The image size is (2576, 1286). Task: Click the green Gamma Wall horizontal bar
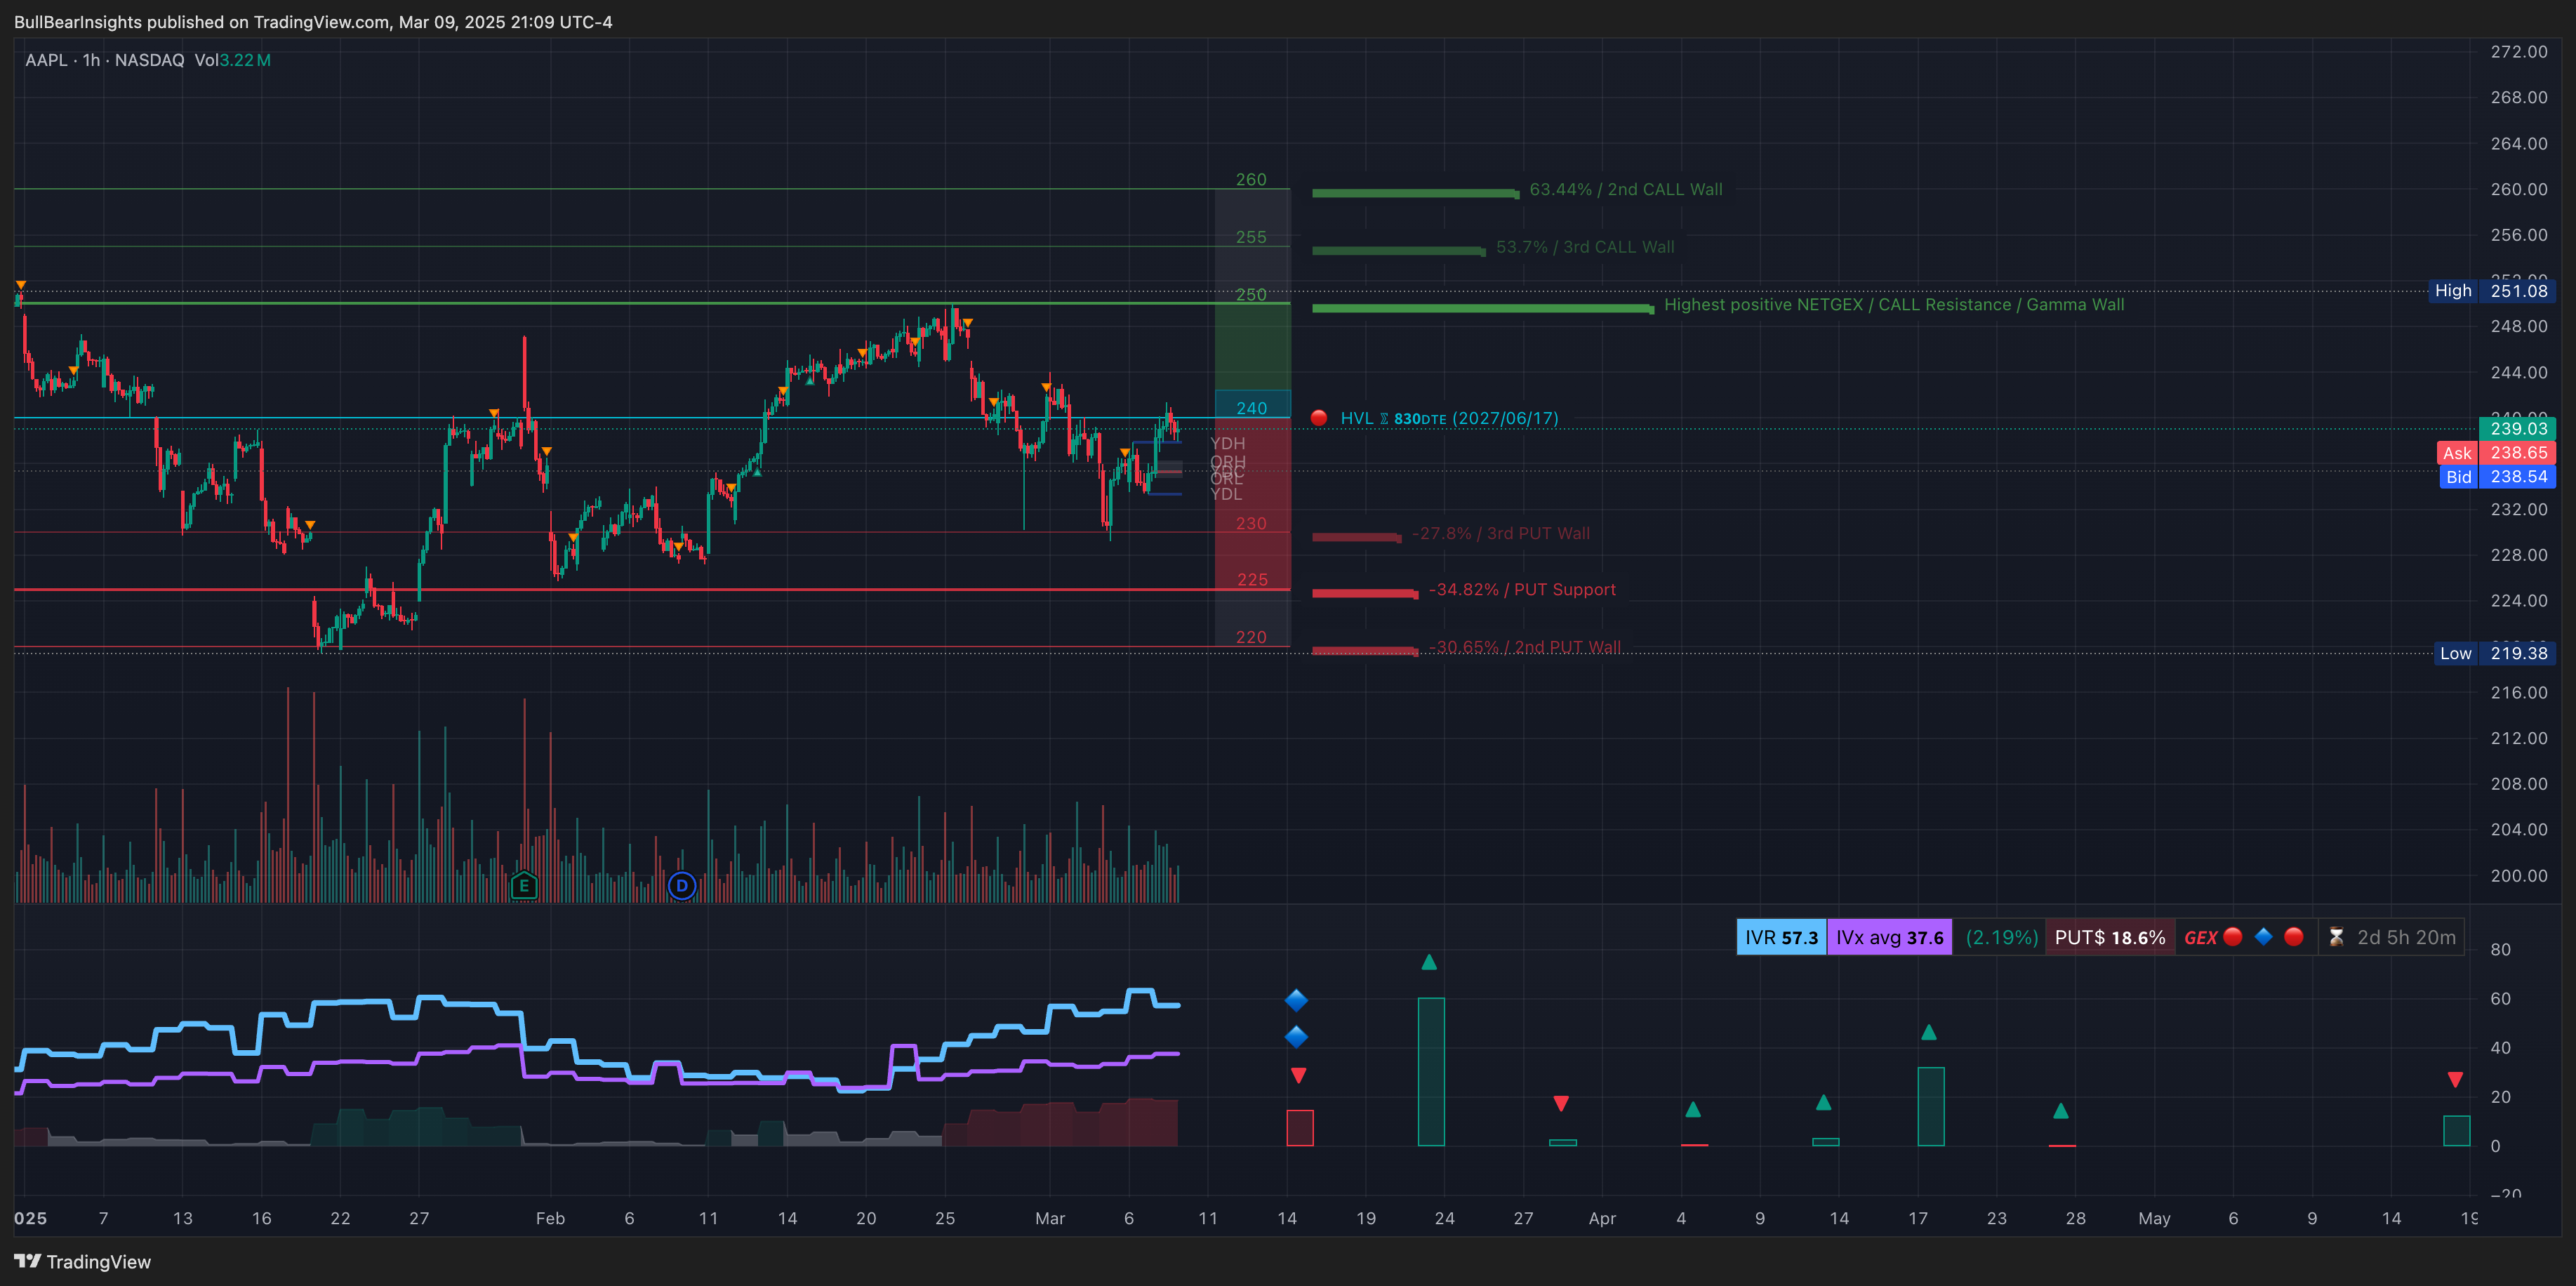pos(1483,308)
